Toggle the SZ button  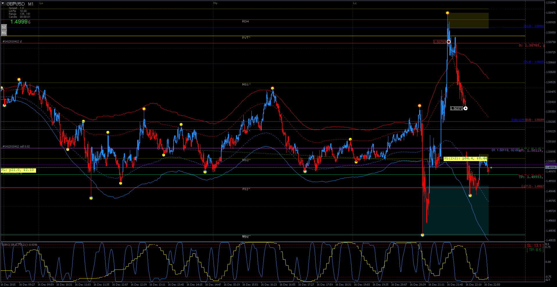pyautogui.click(x=4, y=27)
